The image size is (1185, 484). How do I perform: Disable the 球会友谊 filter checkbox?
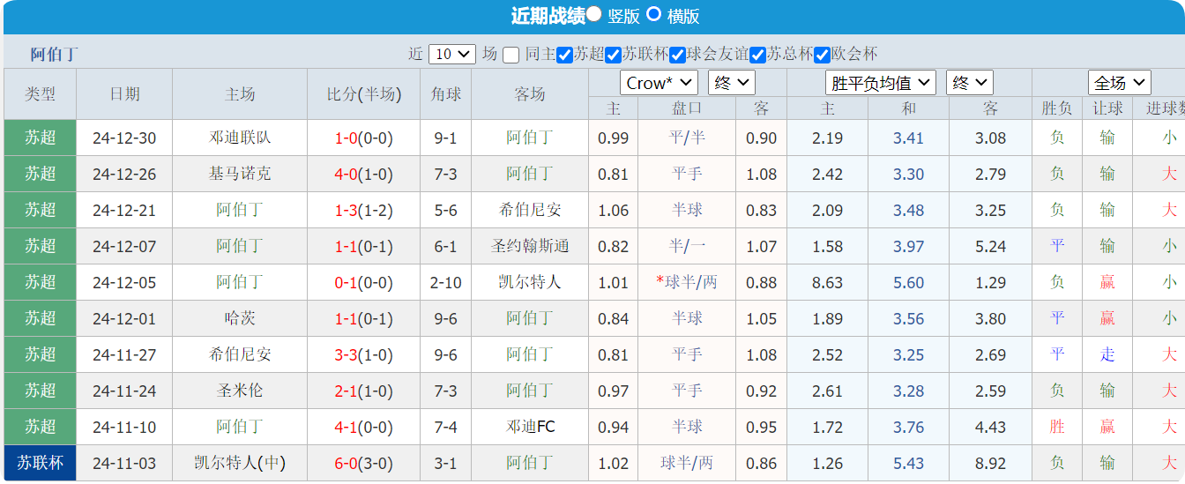tap(677, 55)
